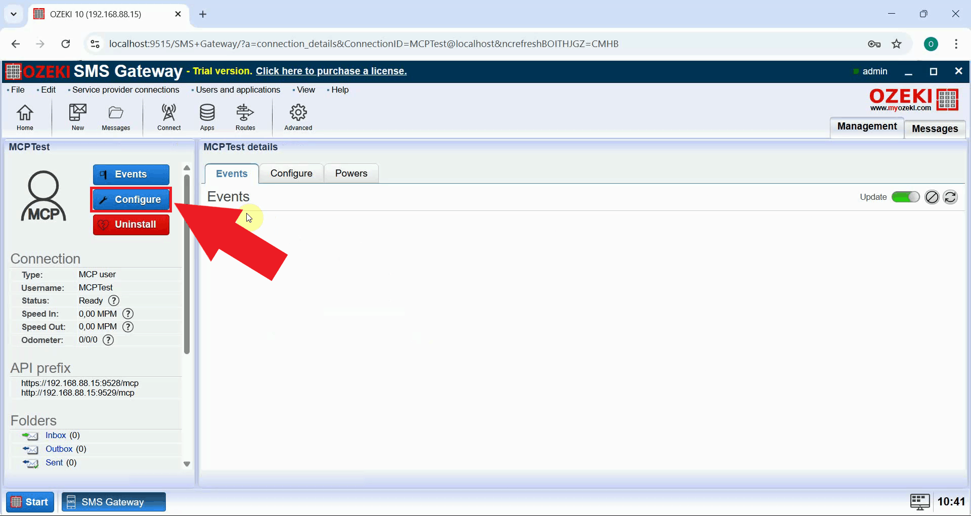
Task: Click the New connection icon
Action: click(x=77, y=117)
